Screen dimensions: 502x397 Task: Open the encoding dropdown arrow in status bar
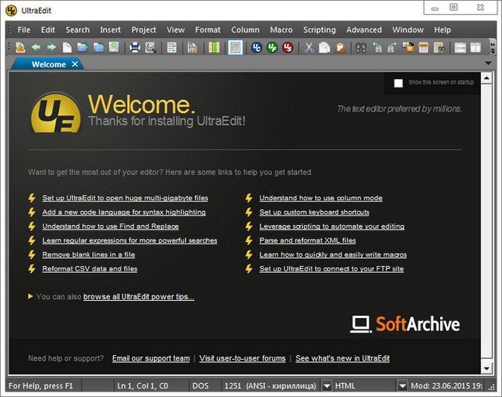coord(327,385)
